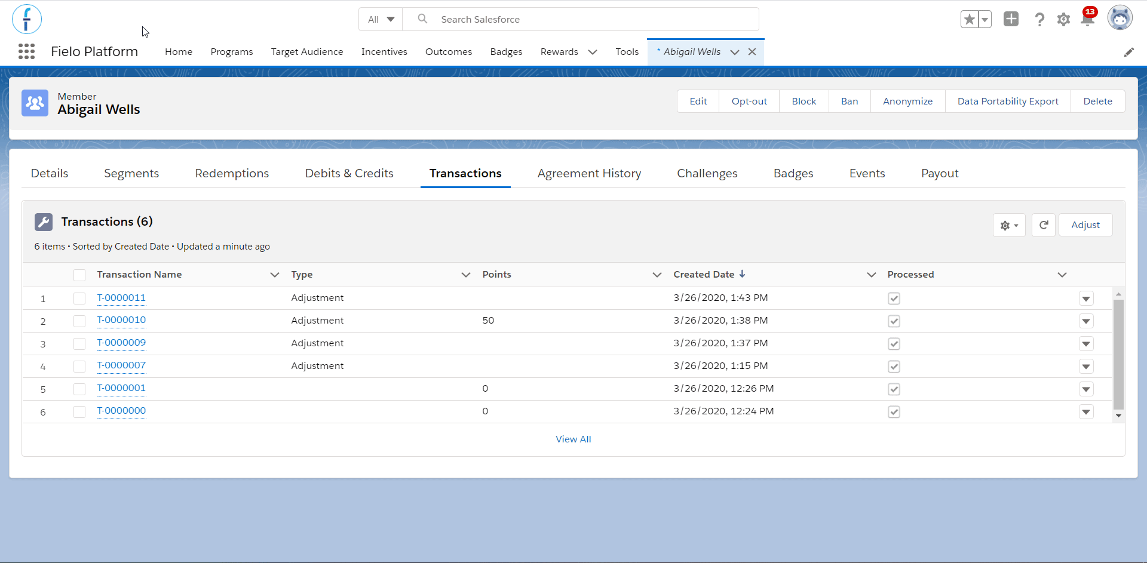Open row actions for T-0000007
1147x563 pixels.
pos(1086,367)
